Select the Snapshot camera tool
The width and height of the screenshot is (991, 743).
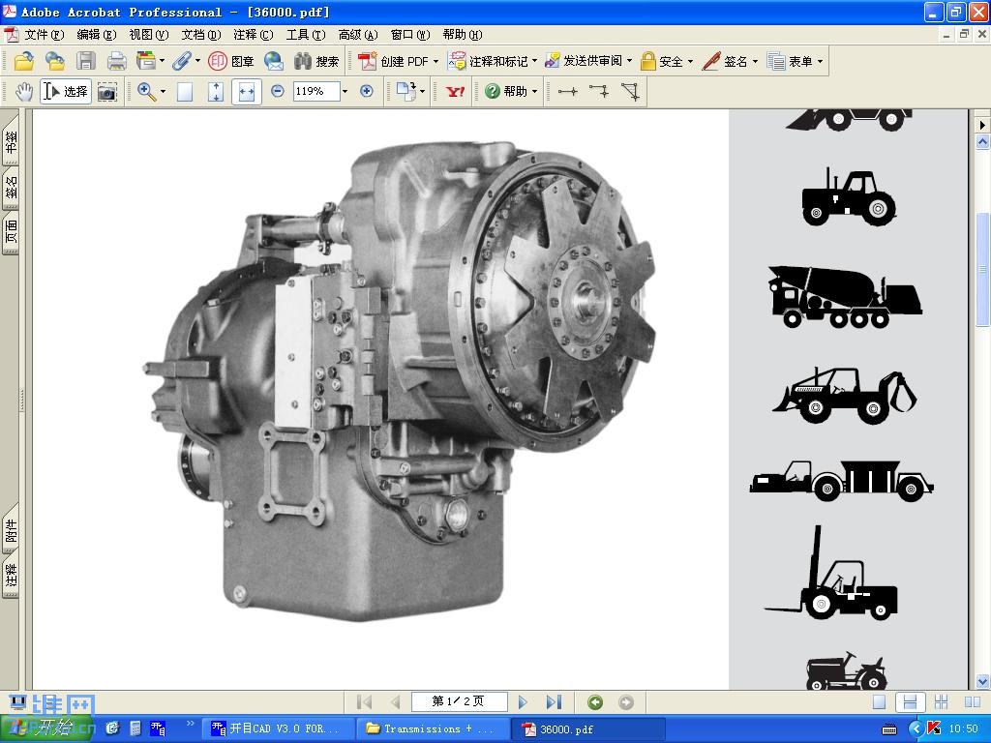tap(107, 92)
